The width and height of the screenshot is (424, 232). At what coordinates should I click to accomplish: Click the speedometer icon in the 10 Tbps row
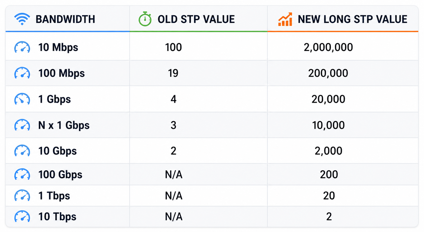(x=22, y=217)
